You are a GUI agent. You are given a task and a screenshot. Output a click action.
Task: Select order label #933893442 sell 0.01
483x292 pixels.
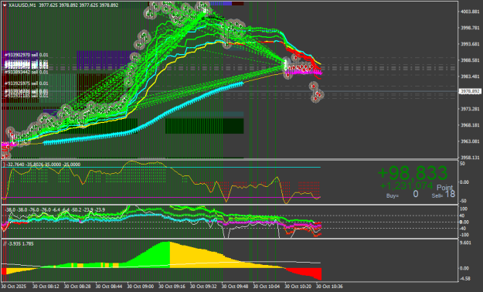click(26, 72)
